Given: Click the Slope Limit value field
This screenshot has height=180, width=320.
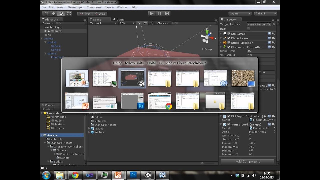Looking at the screenshot, I should (261, 51).
